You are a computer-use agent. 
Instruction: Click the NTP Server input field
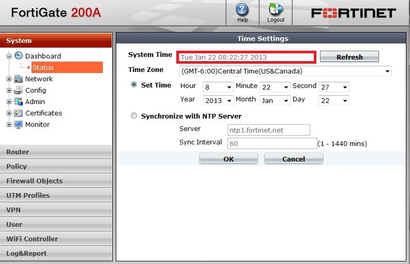[269, 130]
